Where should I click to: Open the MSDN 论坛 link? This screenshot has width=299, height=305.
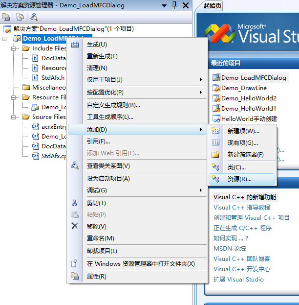230,249
